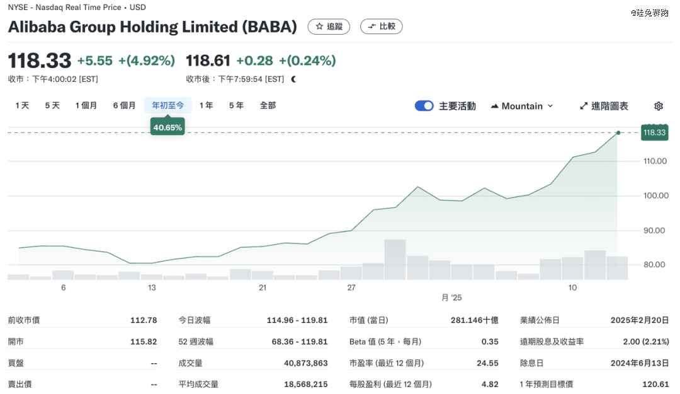Click the tallest volume bar in chart

tap(395, 259)
